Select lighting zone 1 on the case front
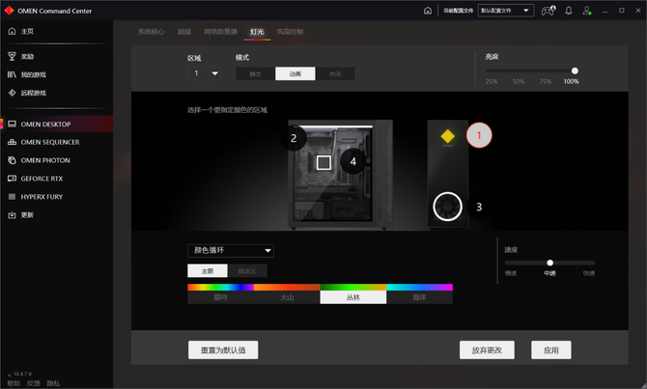The image size is (647, 389). [x=479, y=136]
